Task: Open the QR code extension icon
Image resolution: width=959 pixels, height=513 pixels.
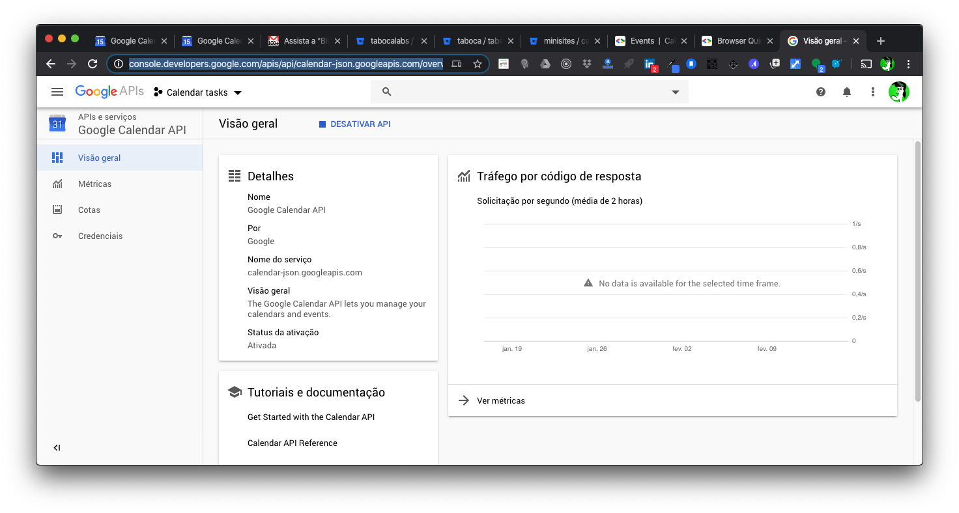Action: tap(712, 64)
